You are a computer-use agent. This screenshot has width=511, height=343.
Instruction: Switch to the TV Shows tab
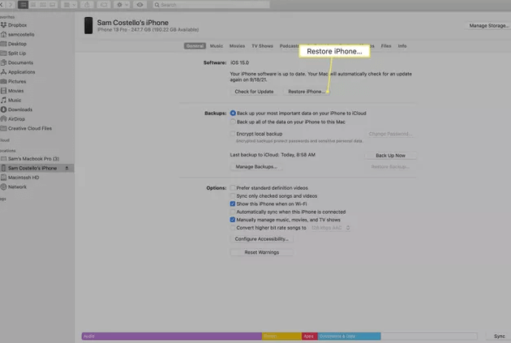262,46
